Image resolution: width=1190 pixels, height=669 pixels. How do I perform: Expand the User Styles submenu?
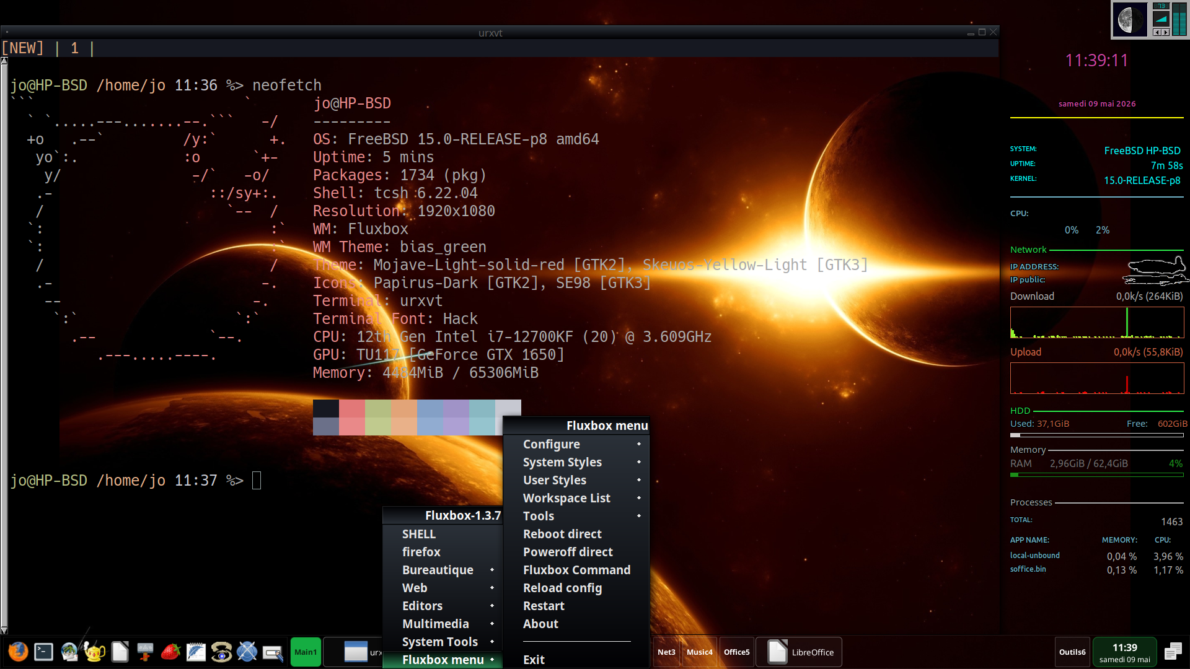(x=576, y=480)
